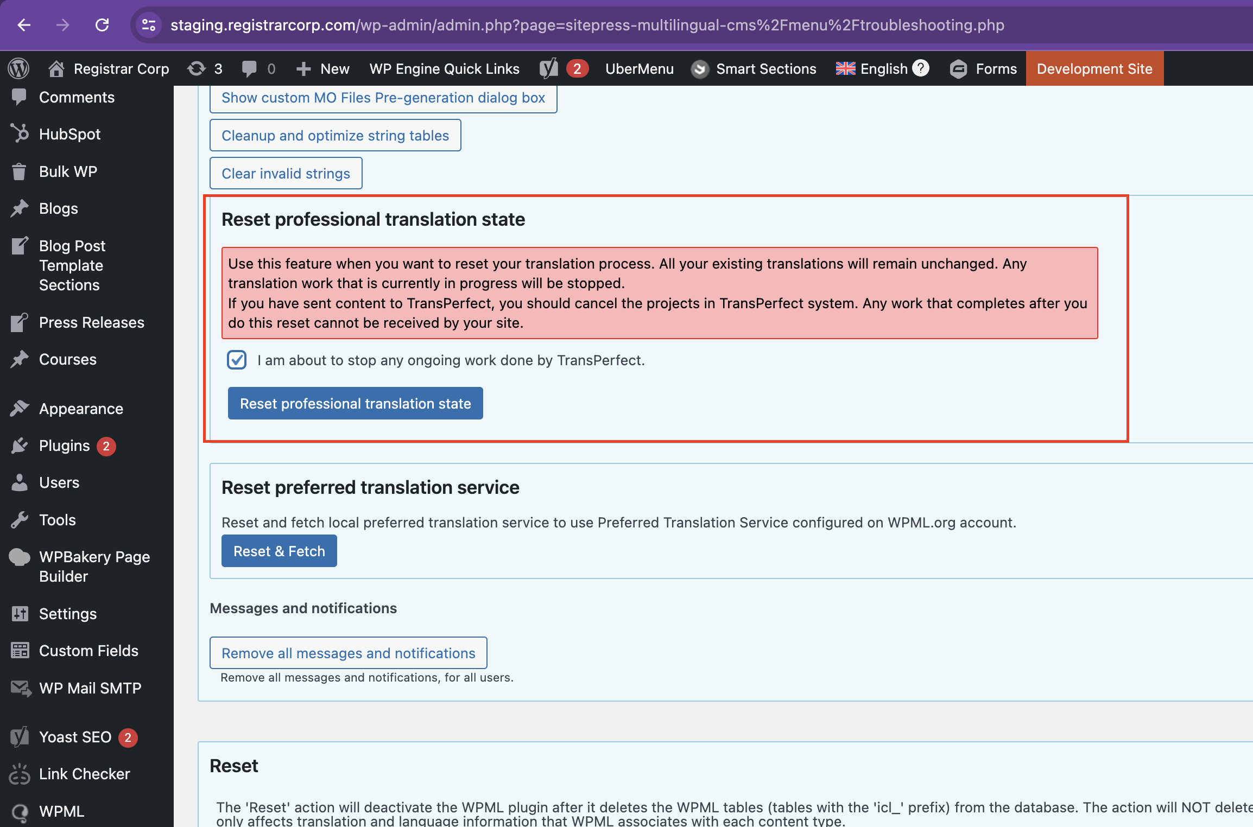Click the Plugins plug icon

pyautogui.click(x=20, y=446)
